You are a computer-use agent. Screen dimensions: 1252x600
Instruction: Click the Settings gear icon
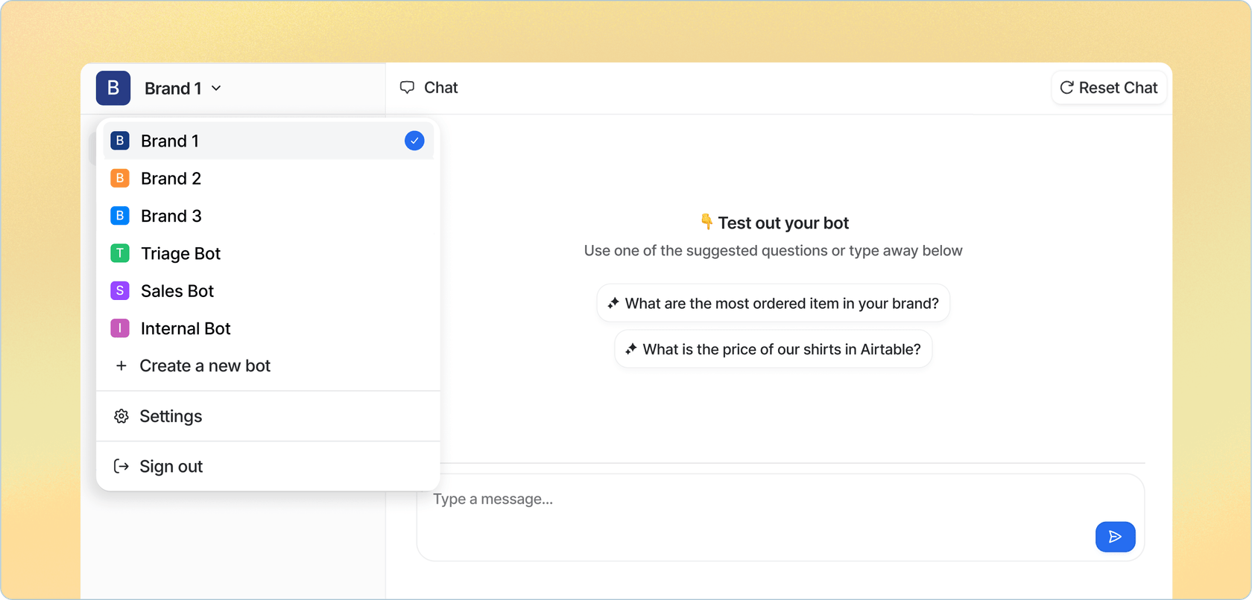121,416
